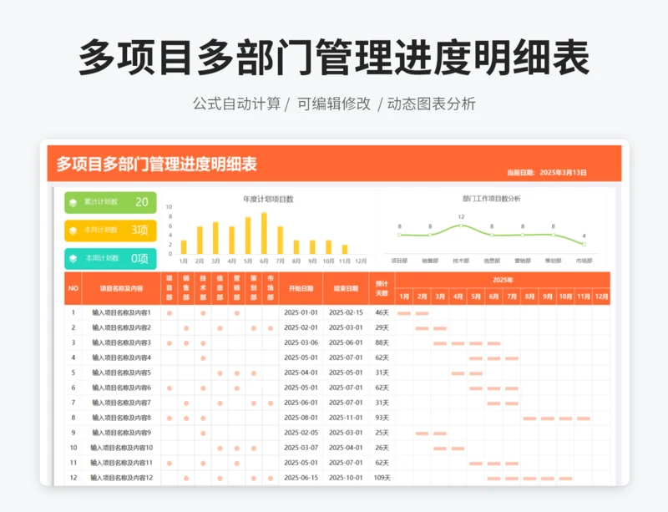
Task: Click the 1月 Gantt bar in row 输入项目名称及内容1
Action: [x=404, y=313]
